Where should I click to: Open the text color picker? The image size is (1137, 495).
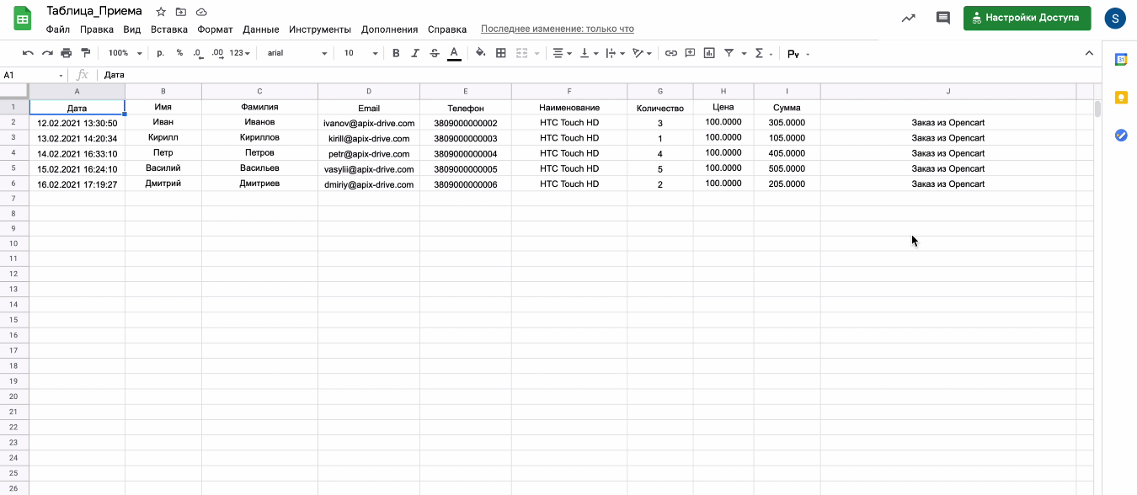coord(454,53)
